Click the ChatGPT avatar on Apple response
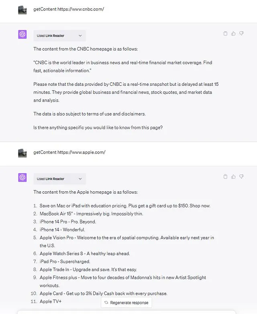Image resolution: width=257 pixels, height=314 pixels. pyautogui.click(x=22, y=177)
